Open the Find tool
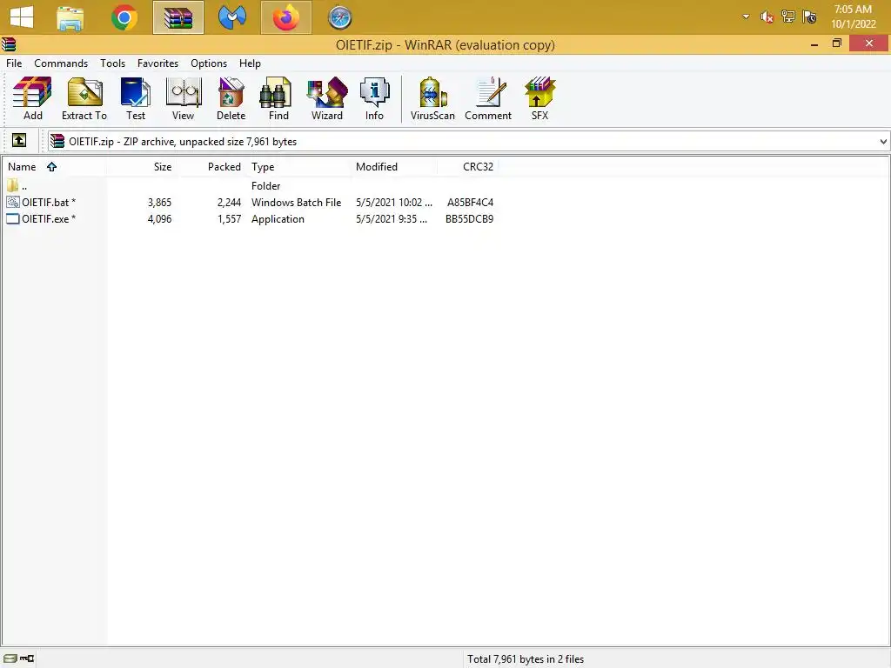Viewport: 891px width, 668px height. click(278, 99)
